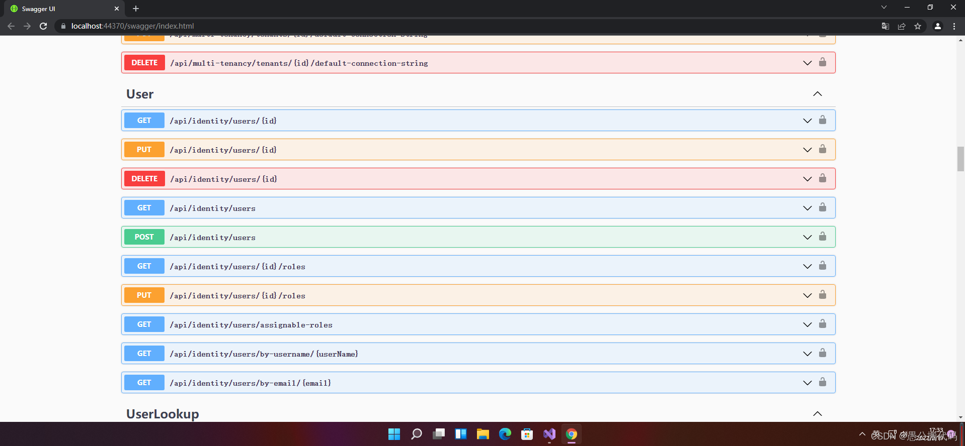965x446 pixels.
Task: Open the Chrome profile icon
Action: coord(938,26)
